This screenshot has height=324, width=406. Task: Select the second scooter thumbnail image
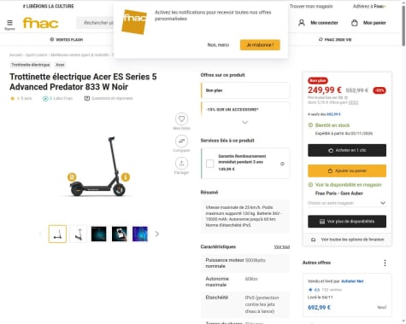[x=78, y=234]
